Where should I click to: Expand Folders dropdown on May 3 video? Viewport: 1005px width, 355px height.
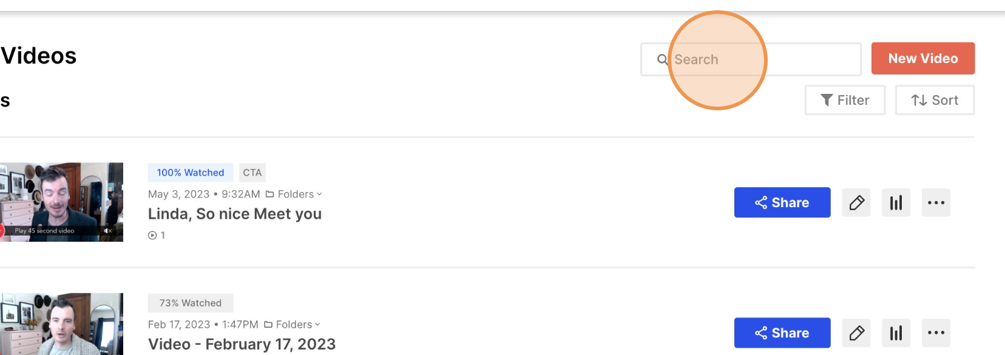(x=294, y=194)
